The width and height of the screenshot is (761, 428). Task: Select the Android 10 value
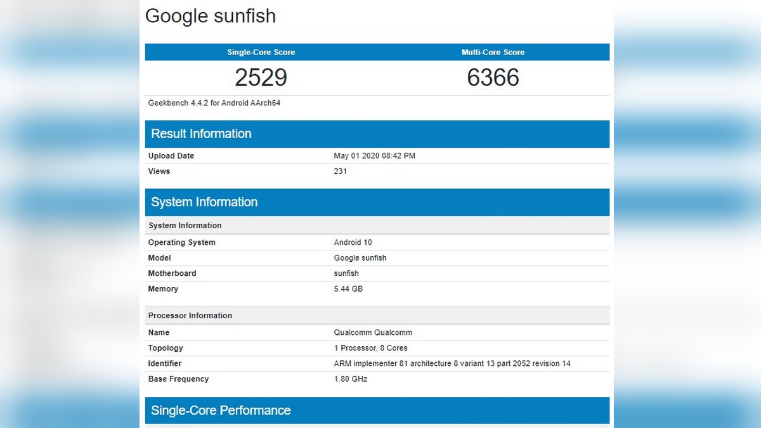353,242
